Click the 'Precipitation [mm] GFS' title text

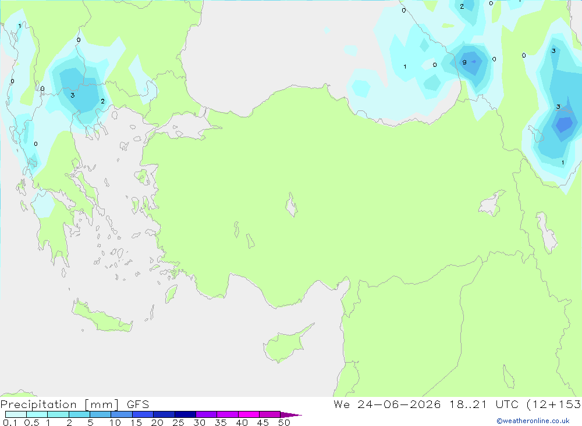point(74,404)
